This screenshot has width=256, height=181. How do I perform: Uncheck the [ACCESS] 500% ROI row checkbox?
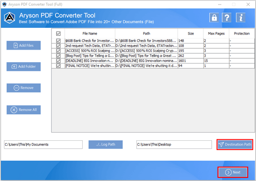(x=58, y=51)
